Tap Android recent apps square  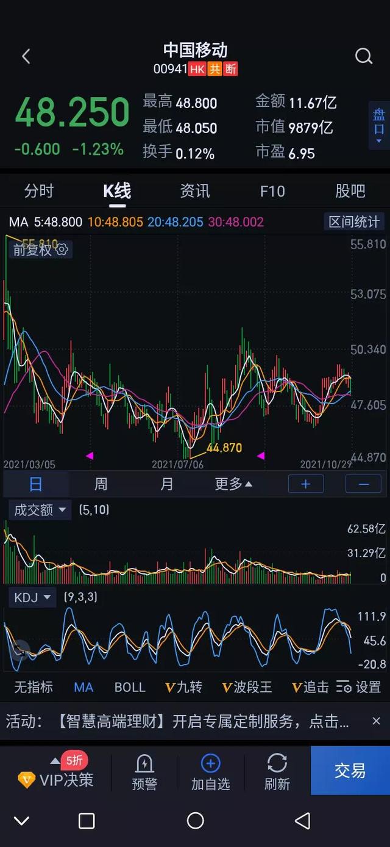coord(87,821)
